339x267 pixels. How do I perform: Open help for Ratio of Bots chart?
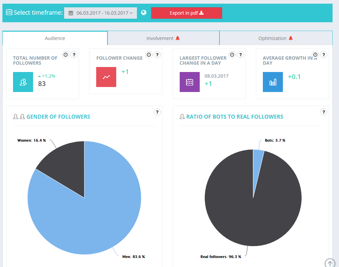click(323, 112)
